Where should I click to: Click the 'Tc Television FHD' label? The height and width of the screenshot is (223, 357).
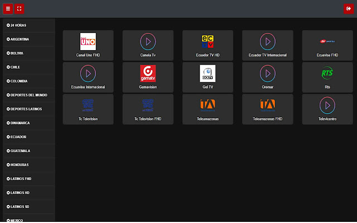coord(148,119)
